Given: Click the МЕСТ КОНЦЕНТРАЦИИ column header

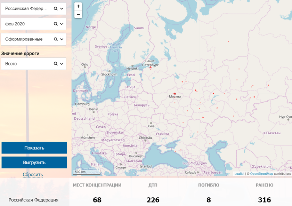Looking at the screenshot, I should [x=97, y=185].
